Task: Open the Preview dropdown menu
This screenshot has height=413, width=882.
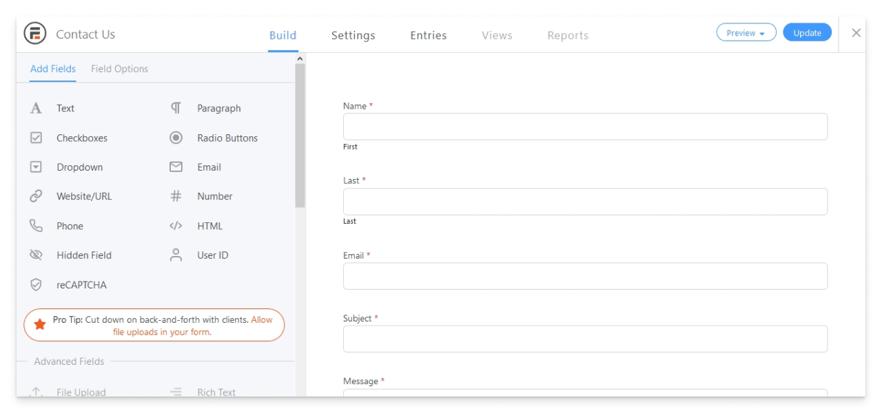Action: 746,33
